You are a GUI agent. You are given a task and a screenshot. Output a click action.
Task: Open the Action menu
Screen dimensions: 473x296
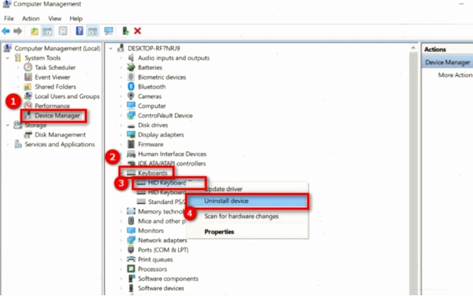click(x=31, y=18)
